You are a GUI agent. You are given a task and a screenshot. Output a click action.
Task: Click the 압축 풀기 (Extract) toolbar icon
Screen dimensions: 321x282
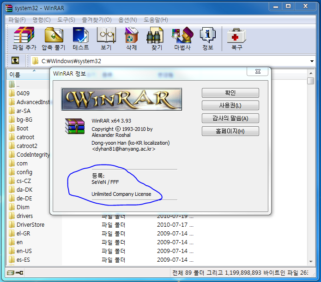[x=54, y=38]
